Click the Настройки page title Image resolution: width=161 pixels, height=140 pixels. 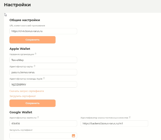pyautogui.click(x=17, y=5)
